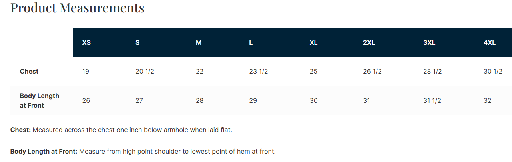Click the M body length value 28
This screenshot has width=512, height=162.
click(199, 100)
